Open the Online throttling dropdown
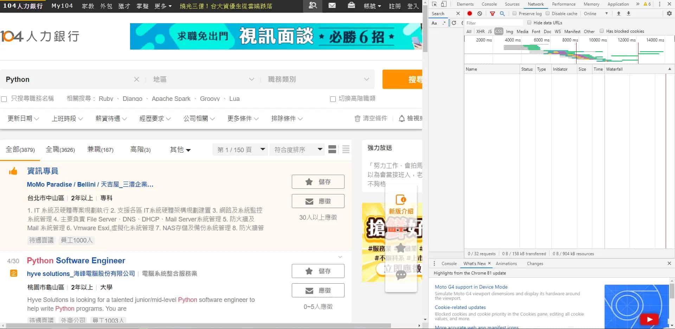The height and width of the screenshot is (329, 675). pos(596,13)
